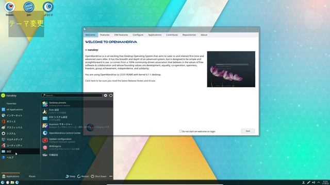Click the second taskbar launcher icon

(x=8, y=182)
